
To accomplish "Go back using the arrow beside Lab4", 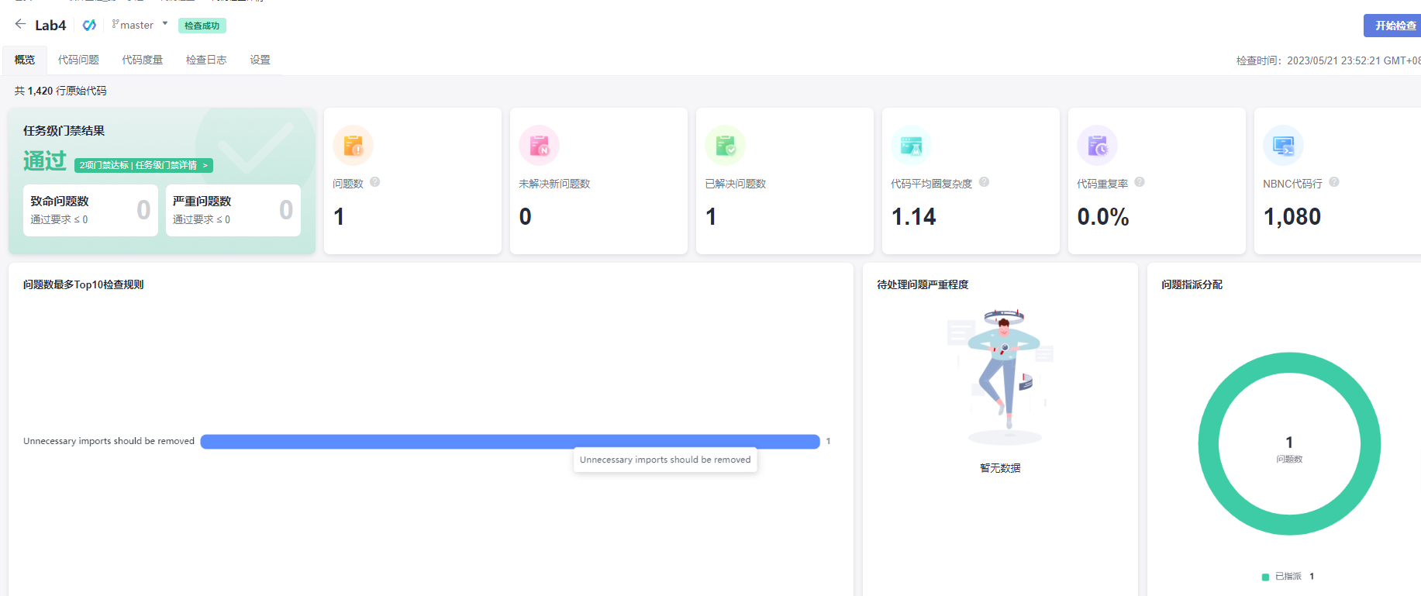I will pos(20,24).
